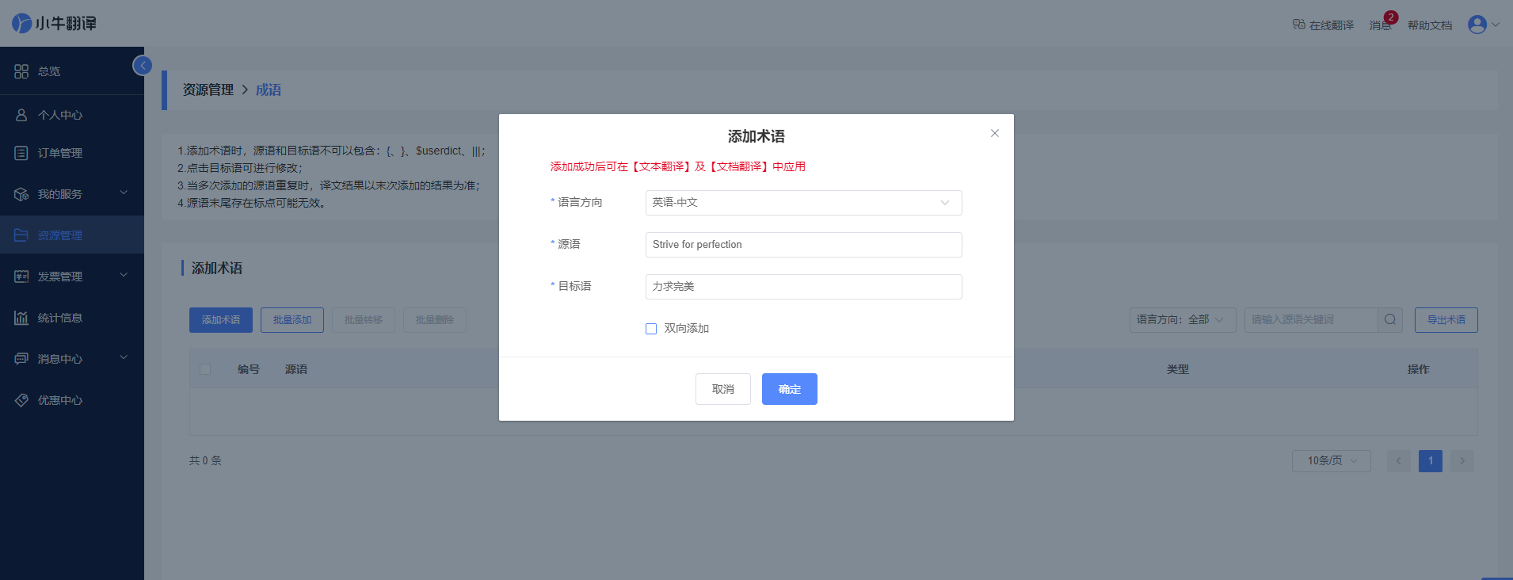Open 在线翻译 online translation
The width and height of the screenshot is (1513, 580).
click(x=1323, y=25)
